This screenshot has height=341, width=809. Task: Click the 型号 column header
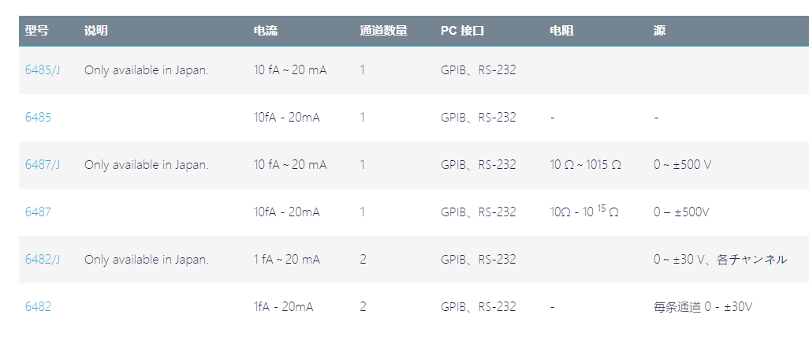[36, 31]
